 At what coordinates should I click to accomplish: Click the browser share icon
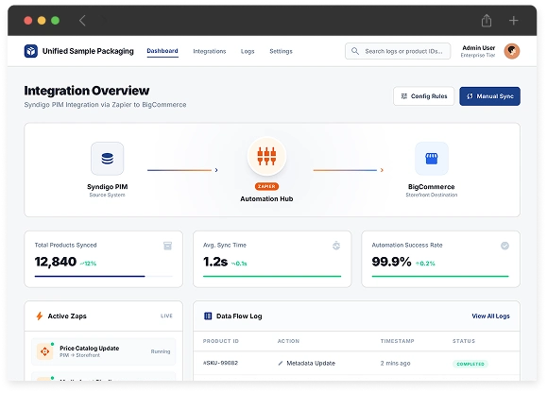coord(487,20)
